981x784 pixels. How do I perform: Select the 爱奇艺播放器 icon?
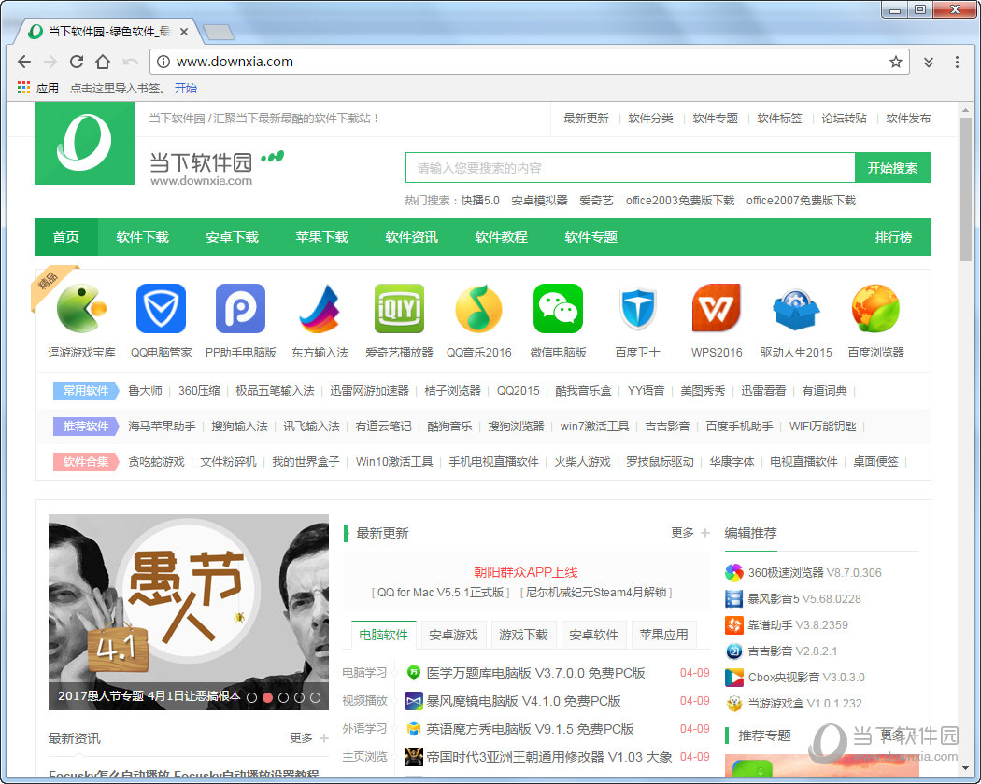click(399, 309)
